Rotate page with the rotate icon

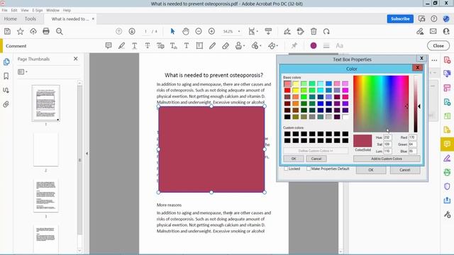point(326,31)
